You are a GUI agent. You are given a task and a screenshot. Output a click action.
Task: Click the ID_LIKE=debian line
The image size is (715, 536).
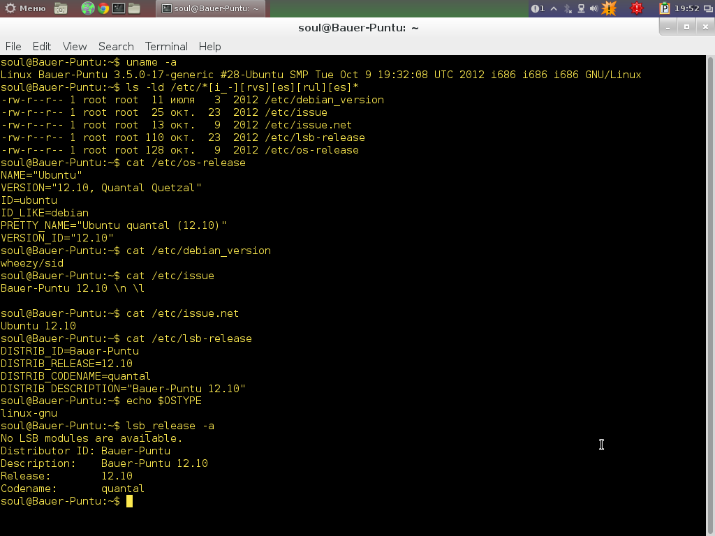(x=45, y=213)
